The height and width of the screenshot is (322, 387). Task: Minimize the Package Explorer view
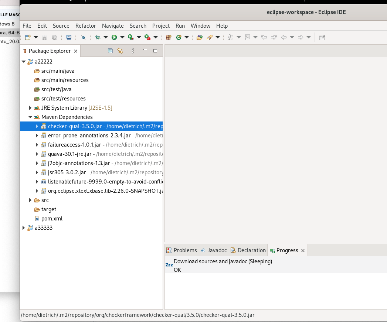(x=145, y=50)
